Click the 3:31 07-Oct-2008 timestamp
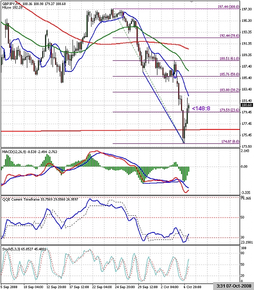This screenshot has width=254, height=290. [x=234, y=286]
